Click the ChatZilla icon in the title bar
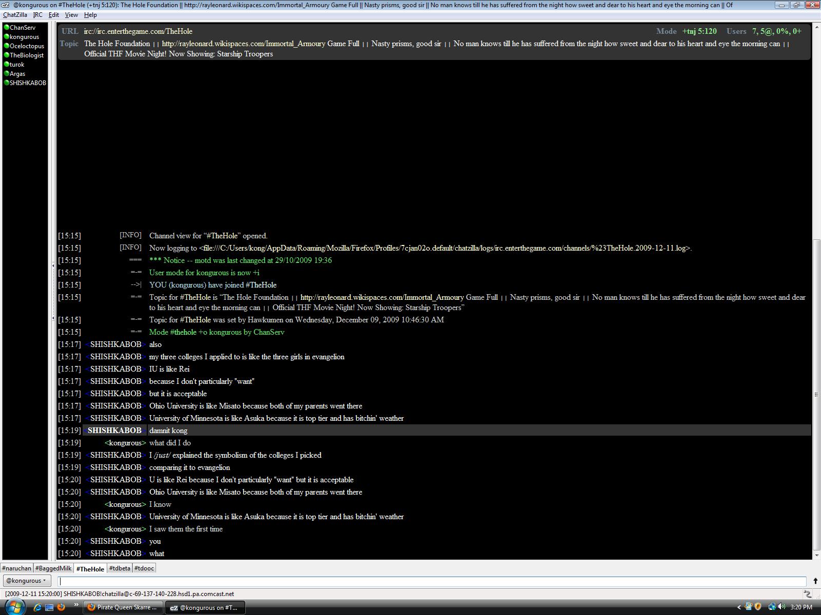821x615 pixels. 5,5
